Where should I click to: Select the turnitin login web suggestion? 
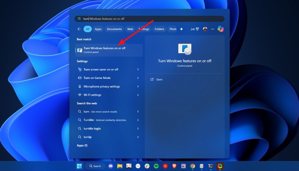pyautogui.click(x=109, y=128)
